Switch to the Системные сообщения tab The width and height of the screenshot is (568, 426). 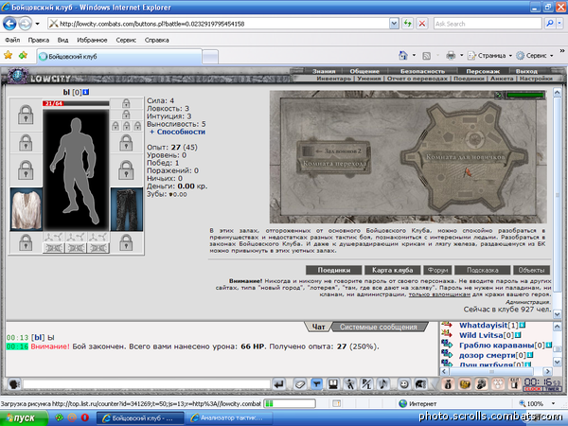point(378,327)
